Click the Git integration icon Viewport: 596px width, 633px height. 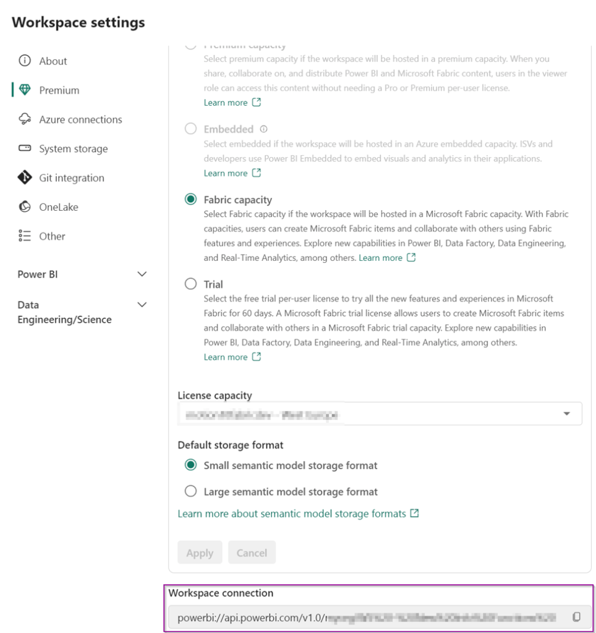point(25,178)
